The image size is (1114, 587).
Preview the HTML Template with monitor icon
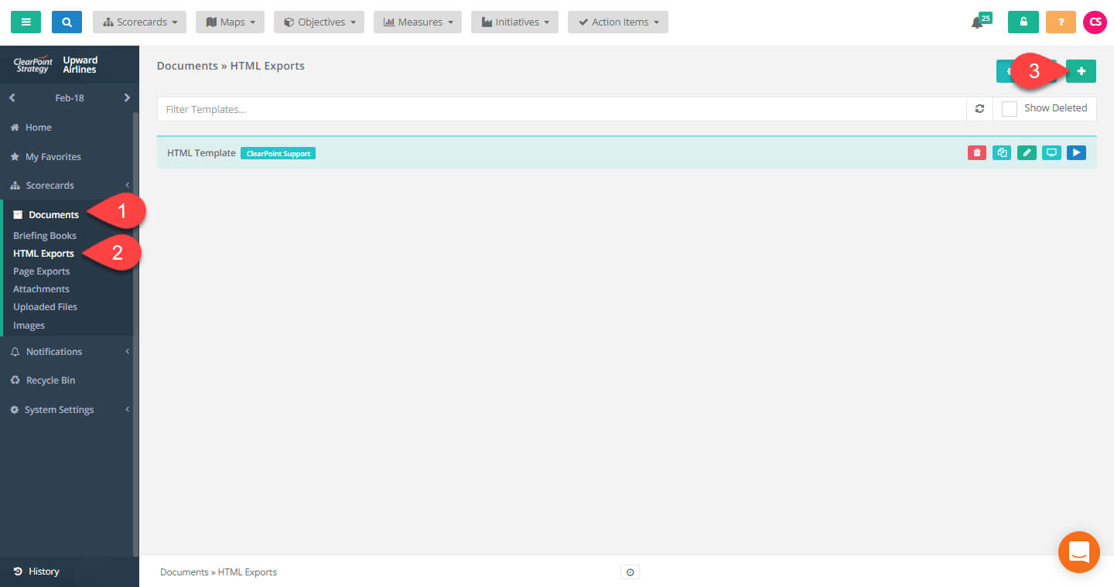[x=1051, y=153]
